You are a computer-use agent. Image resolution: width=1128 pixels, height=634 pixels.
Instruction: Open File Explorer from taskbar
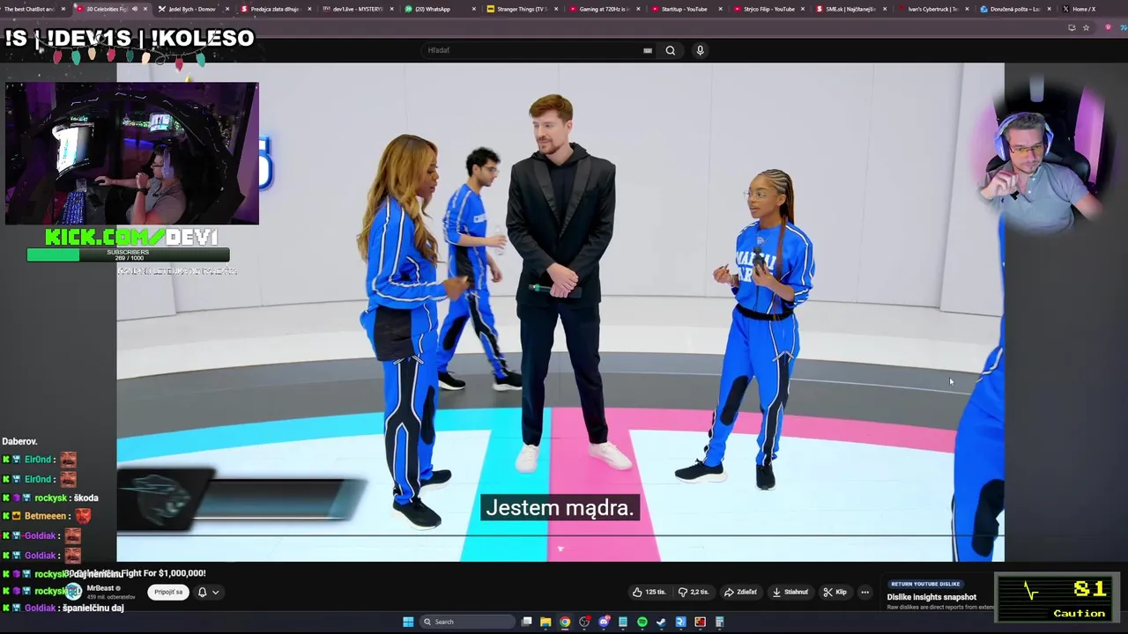[545, 622]
